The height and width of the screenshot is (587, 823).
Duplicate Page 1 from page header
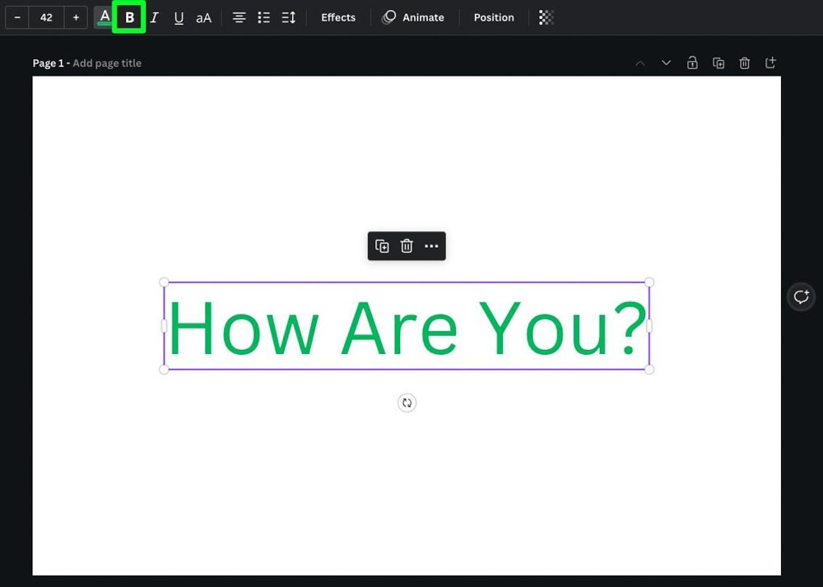[718, 63]
